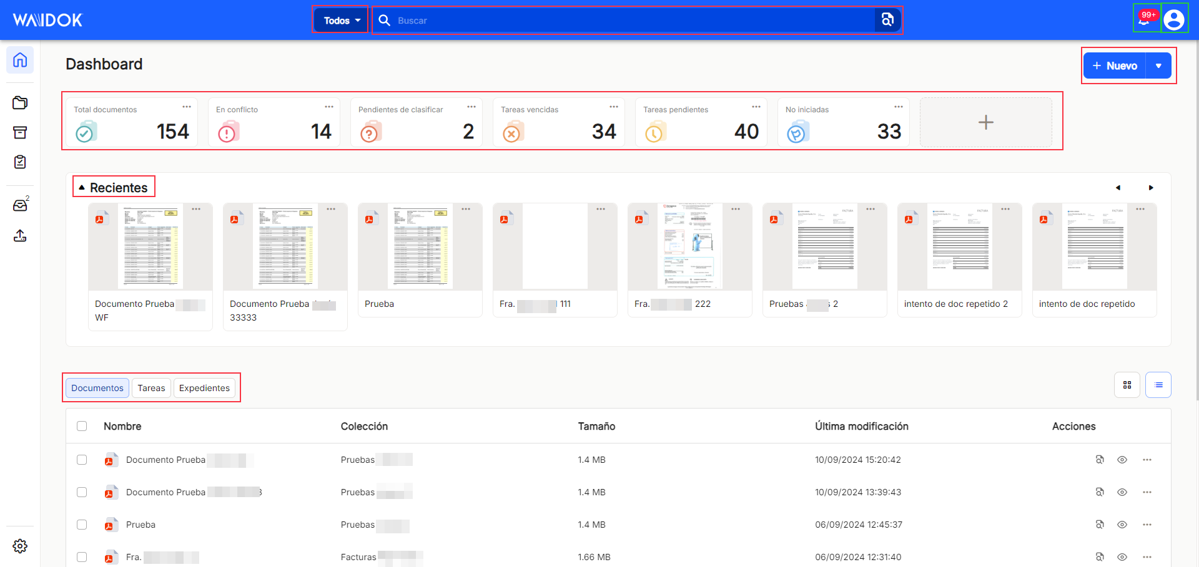This screenshot has height=567, width=1199.
Task: Open the inbox icon with badge 2
Action: pos(20,205)
